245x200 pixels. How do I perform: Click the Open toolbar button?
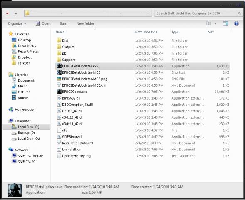pos(43,23)
